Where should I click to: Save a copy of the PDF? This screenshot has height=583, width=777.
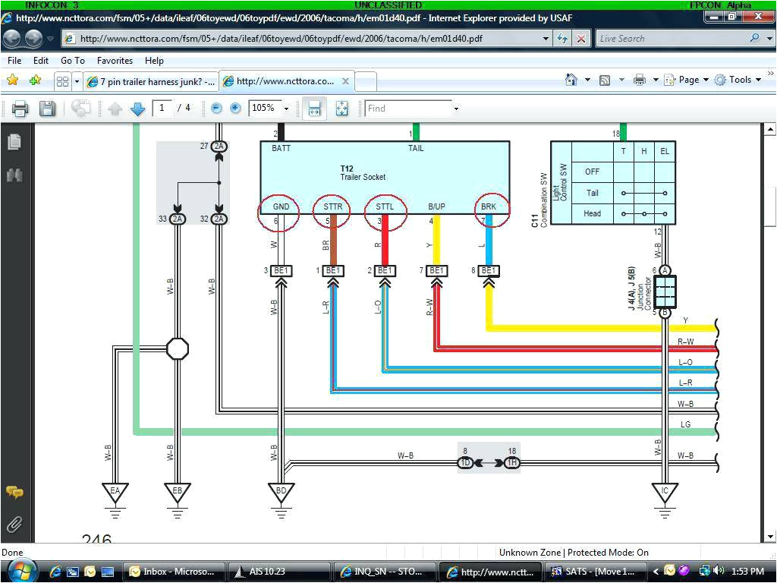coord(47,108)
